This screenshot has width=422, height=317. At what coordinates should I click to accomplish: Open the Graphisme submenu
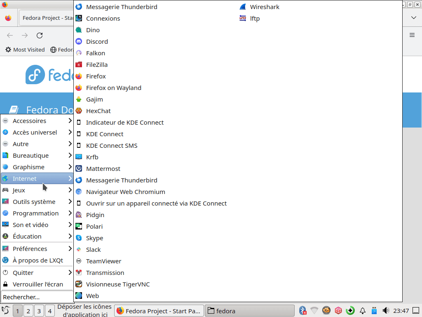click(x=37, y=168)
